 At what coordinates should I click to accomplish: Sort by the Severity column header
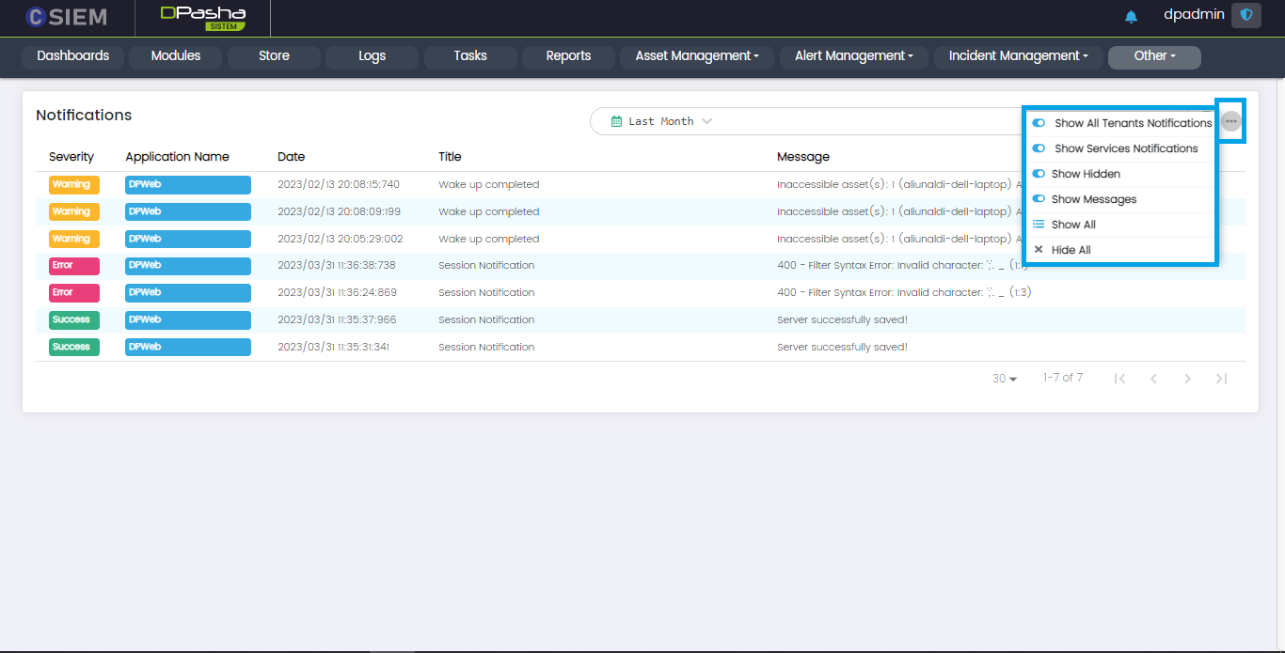click(71, 157)
